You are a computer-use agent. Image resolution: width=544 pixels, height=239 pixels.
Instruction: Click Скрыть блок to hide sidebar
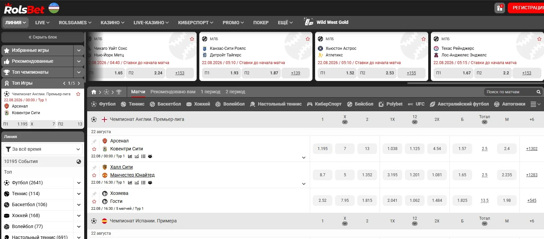[43, 37]
